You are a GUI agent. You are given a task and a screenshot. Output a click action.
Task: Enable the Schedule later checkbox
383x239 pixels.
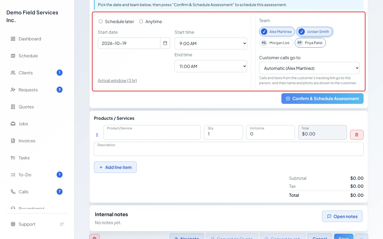tap(101, 22)
